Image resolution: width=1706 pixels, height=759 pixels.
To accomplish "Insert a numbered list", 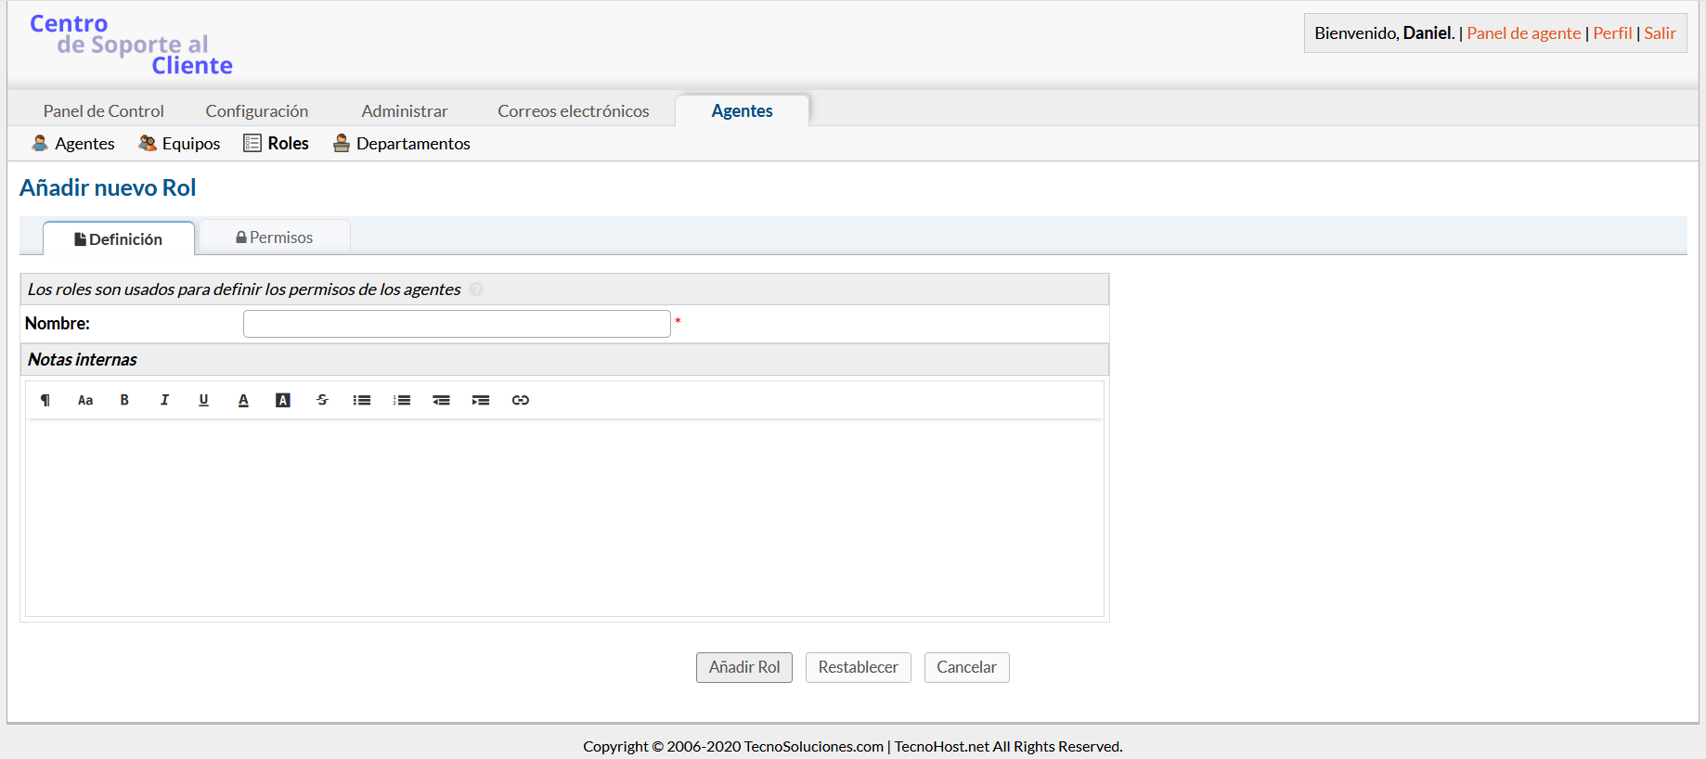I will (402, 400).
